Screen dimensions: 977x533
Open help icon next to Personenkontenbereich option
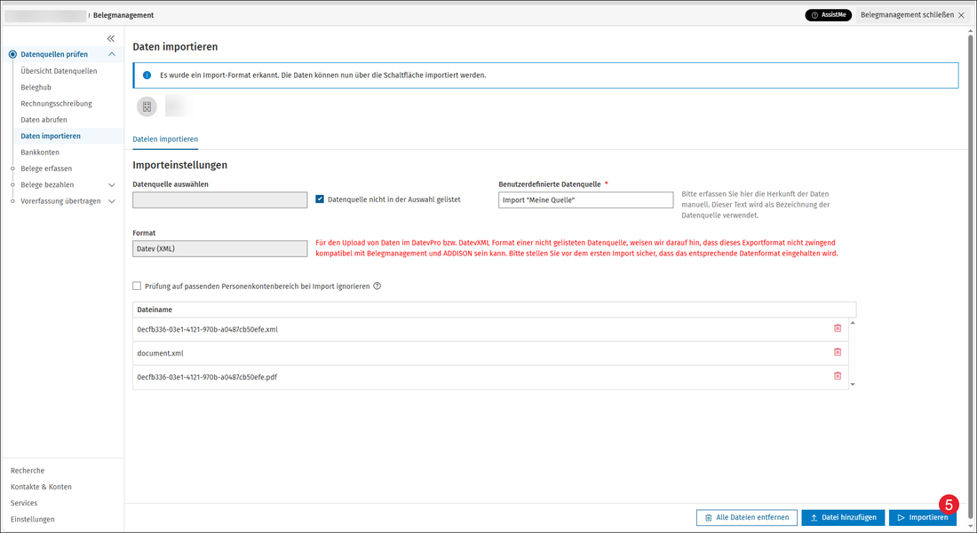point(377,286)
